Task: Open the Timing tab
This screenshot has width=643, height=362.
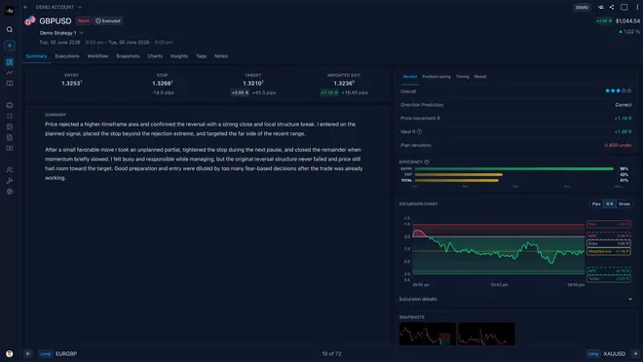Action: (x=462, y=77)
